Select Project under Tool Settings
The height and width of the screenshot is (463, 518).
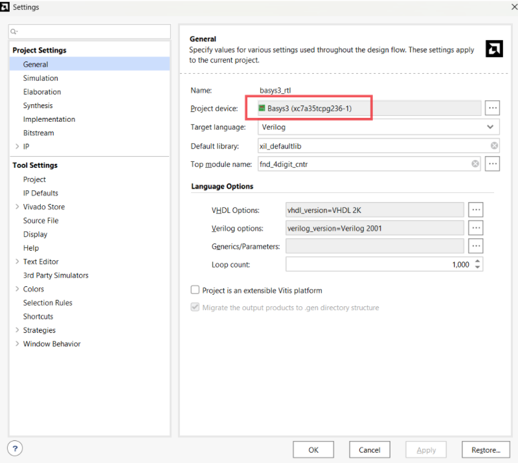coord(34,179)
